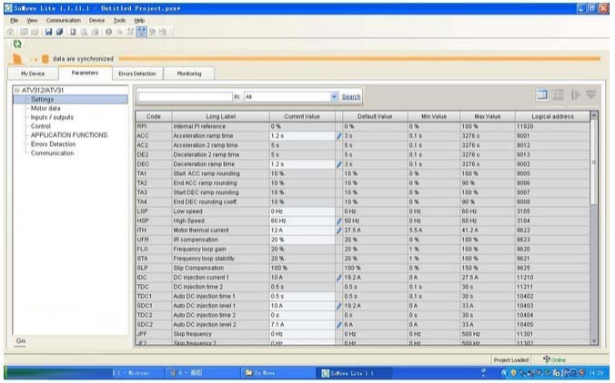This screenshot has width=615, height=383.
Task: Open the 'In: All' search scope dropdown
Action: 334,96
